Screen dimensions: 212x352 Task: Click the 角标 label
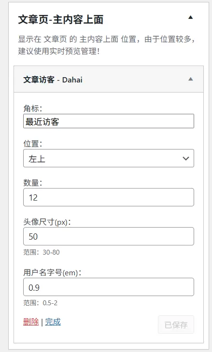33,108
